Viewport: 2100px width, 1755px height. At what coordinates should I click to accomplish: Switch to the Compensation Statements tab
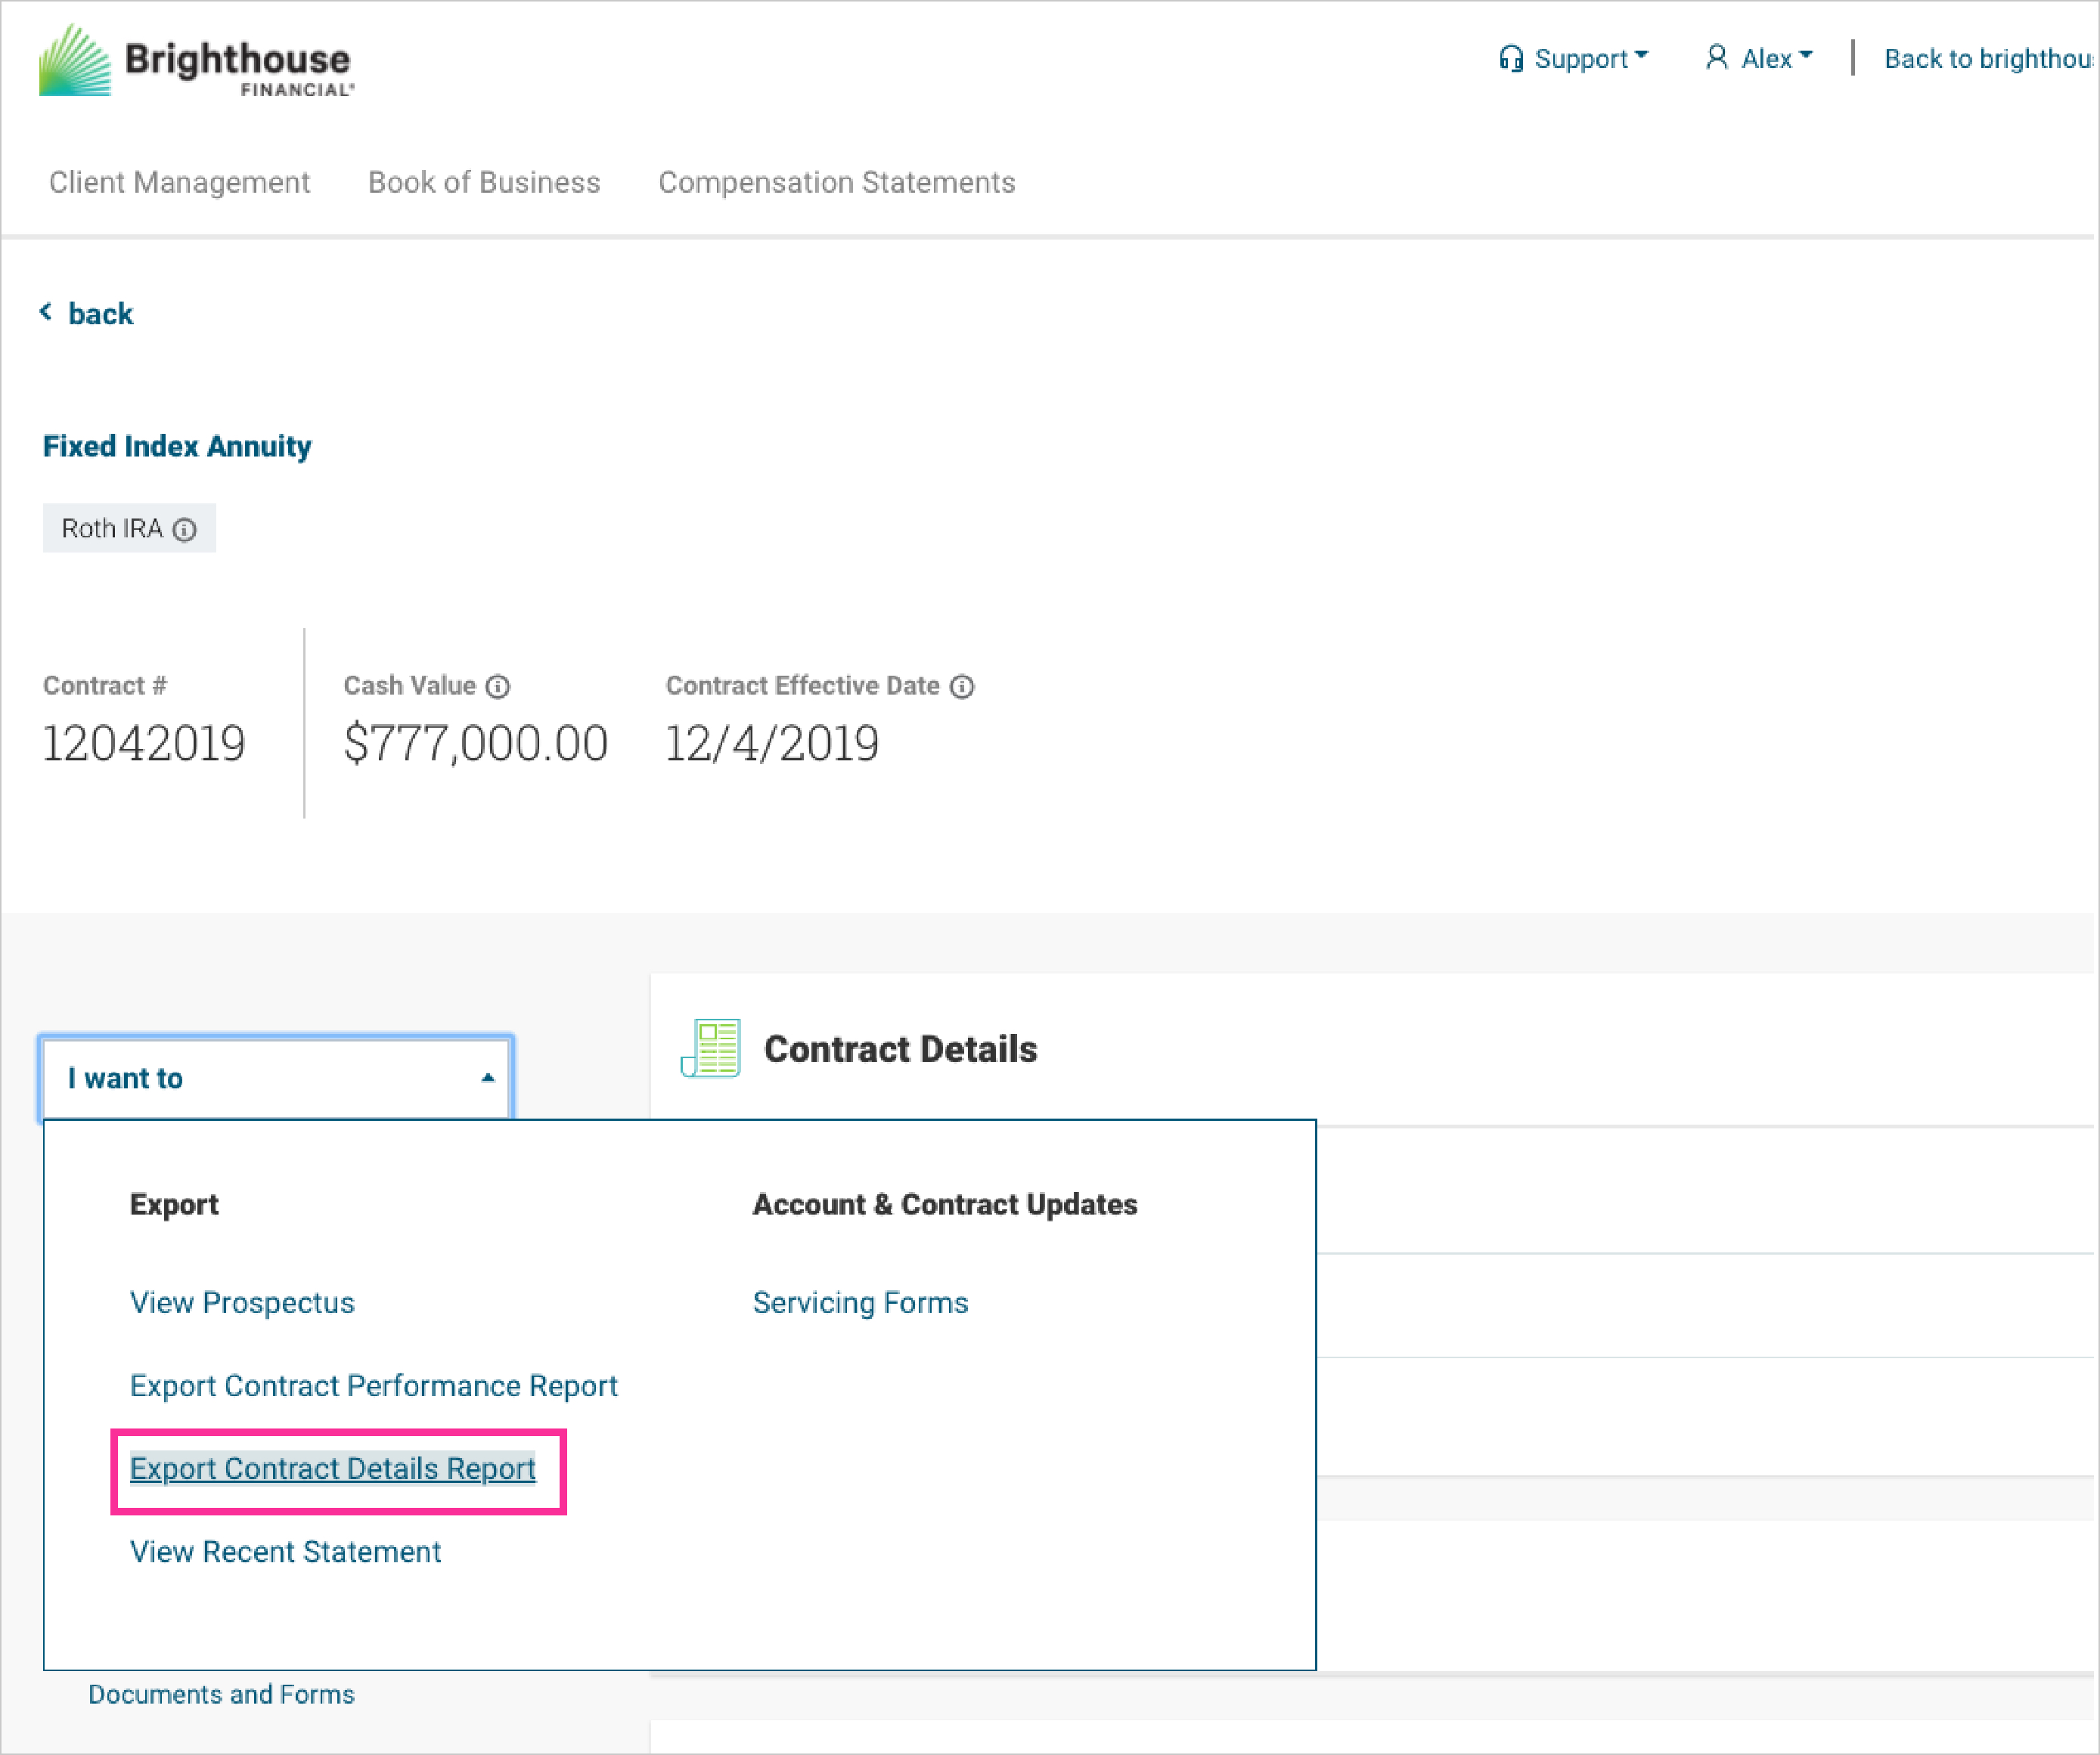[836, 182]
